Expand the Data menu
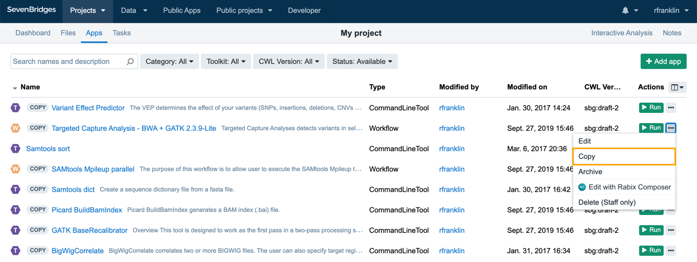Viewport: 697px width, 262px height. click(134, 11)
